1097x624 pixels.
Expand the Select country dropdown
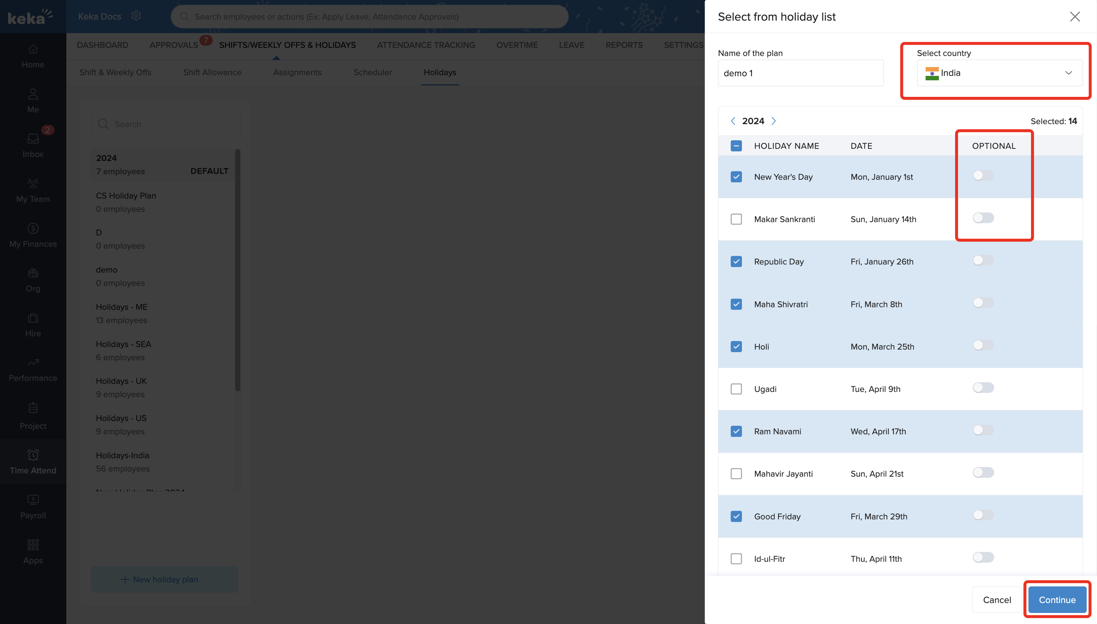click(x=999, y=73)
